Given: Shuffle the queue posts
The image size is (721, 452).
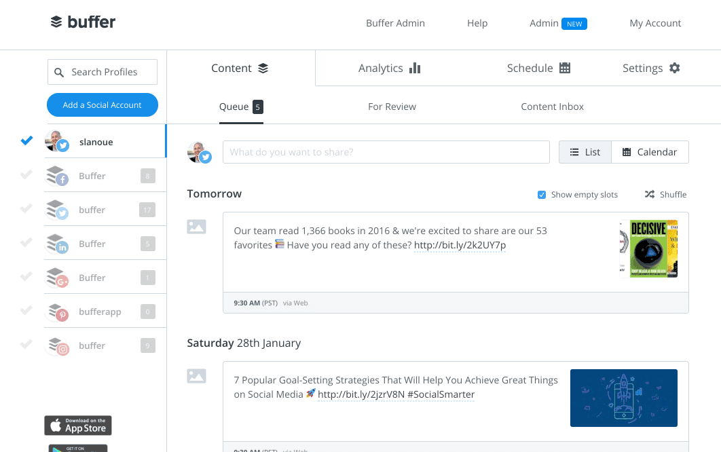Looking at the screenshot, I should coord(665,194).
